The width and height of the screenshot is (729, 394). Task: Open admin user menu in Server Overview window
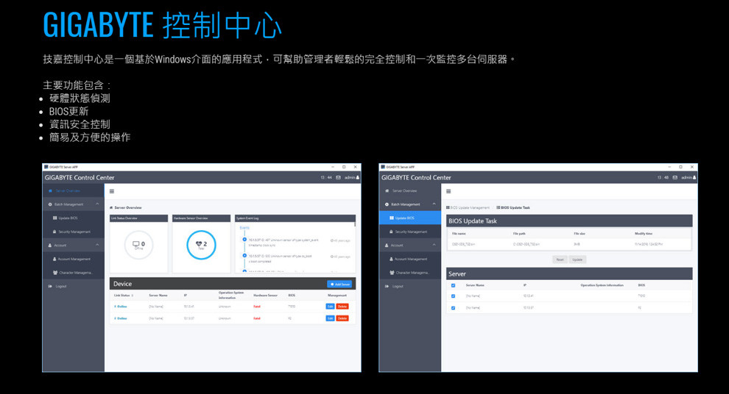(x=351, y=178)
